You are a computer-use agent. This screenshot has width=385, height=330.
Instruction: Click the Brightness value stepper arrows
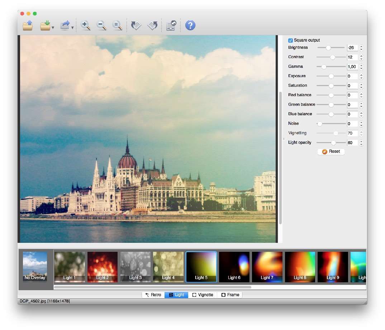pyautogui.click(x=361, y=48)
